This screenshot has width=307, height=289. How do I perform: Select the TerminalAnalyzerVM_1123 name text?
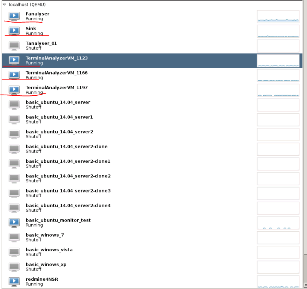57,58
